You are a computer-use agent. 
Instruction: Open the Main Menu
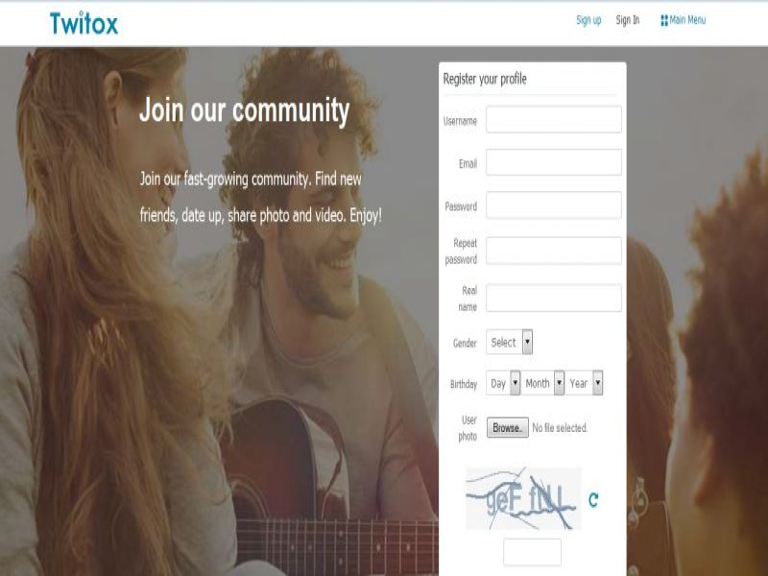(684, 20)
